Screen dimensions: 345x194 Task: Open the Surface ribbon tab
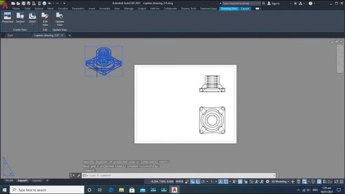(x=39, y=9)
